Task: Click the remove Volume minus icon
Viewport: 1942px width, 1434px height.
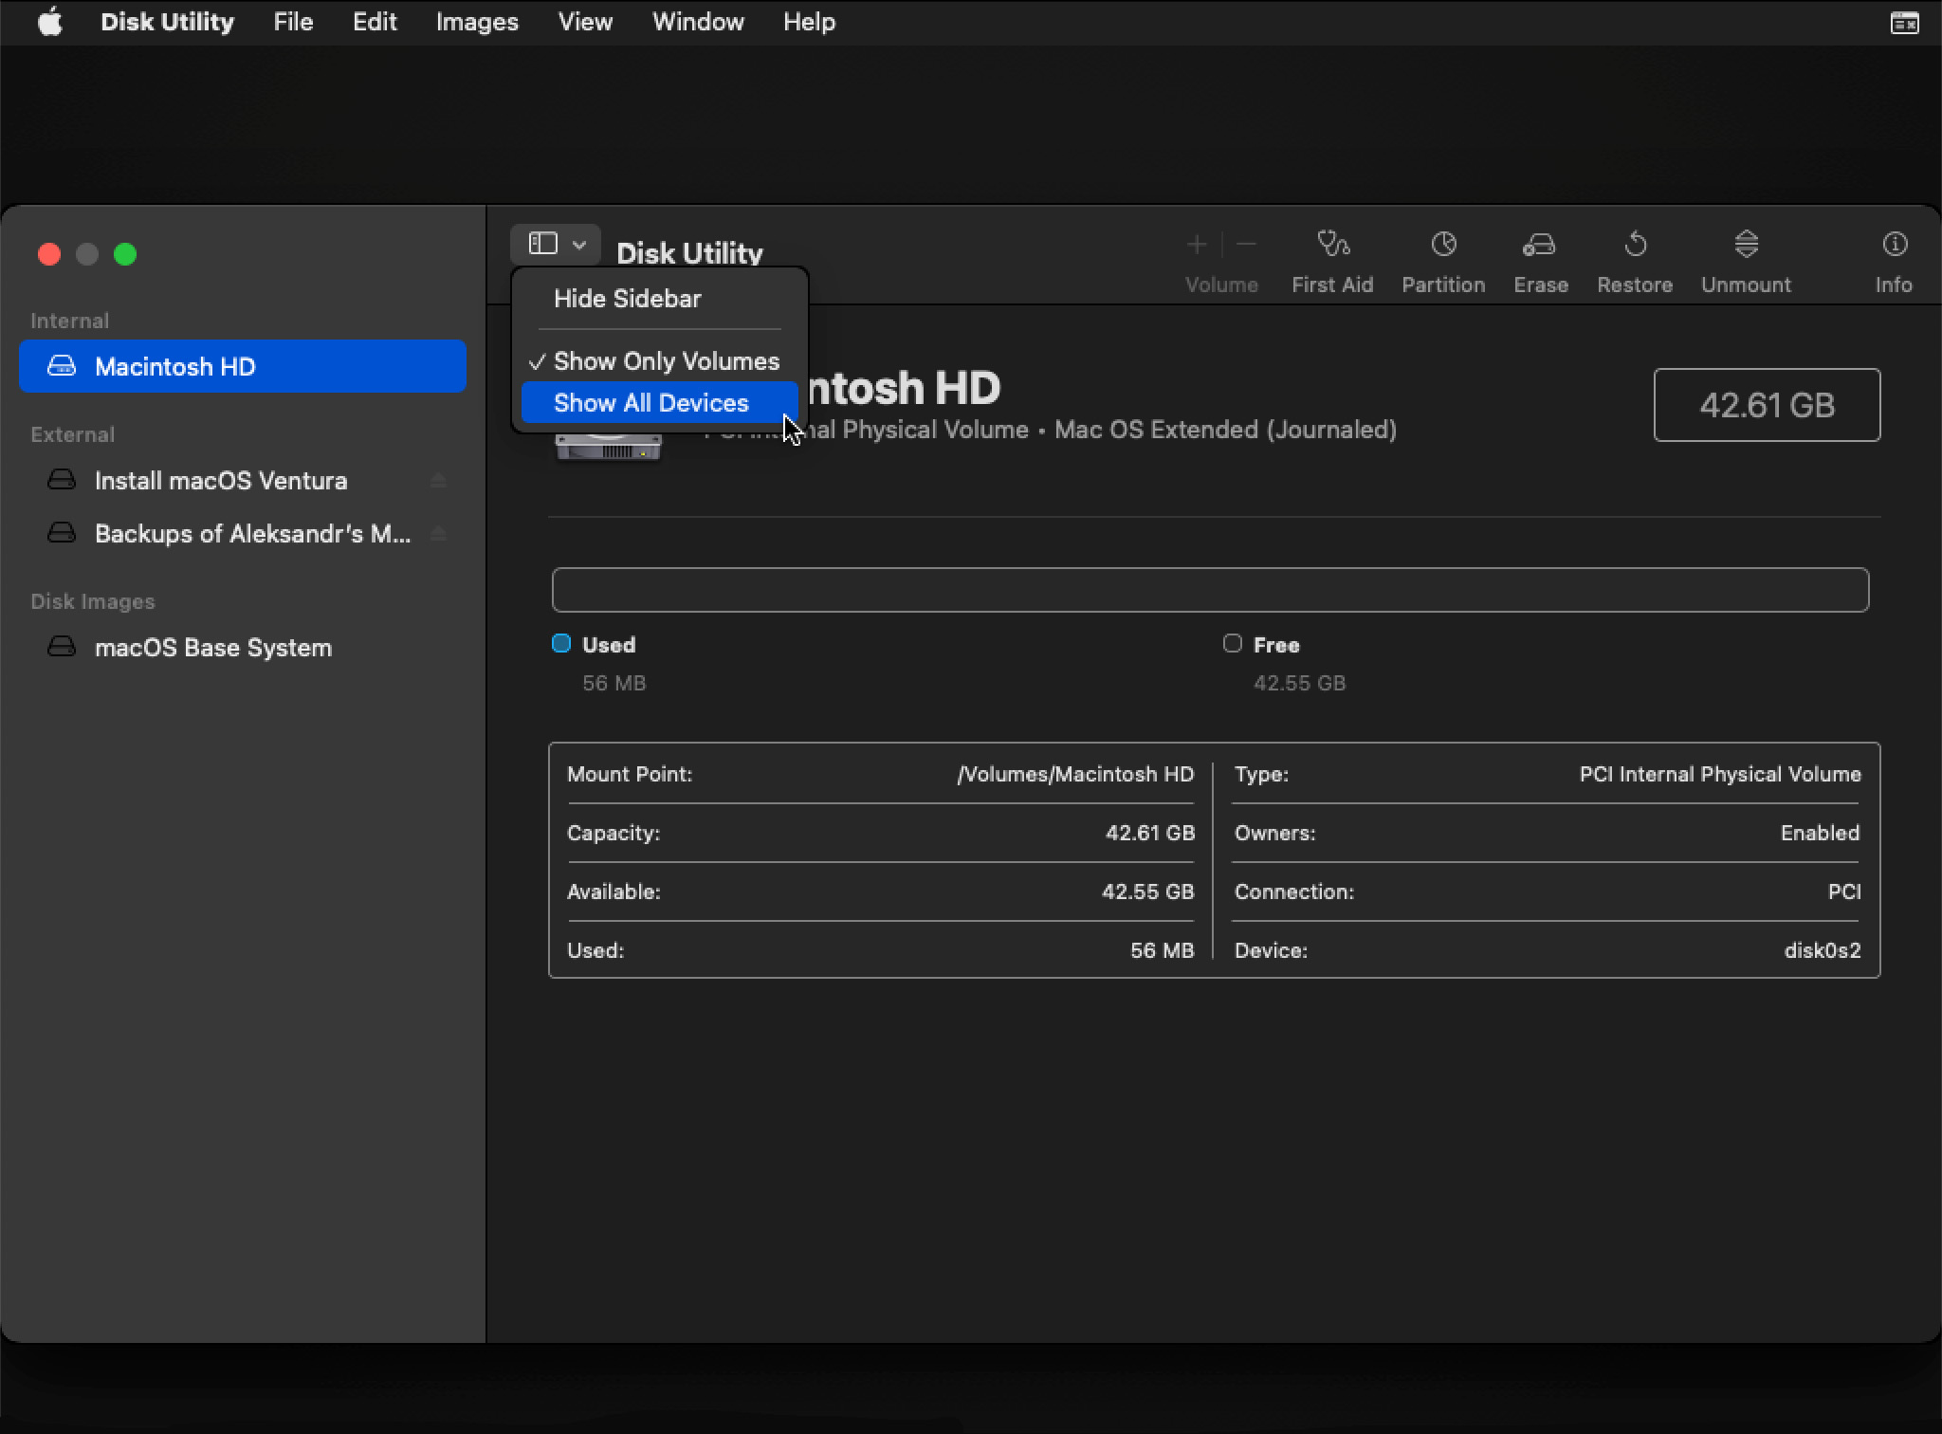Action: (x=1247, y=245)
